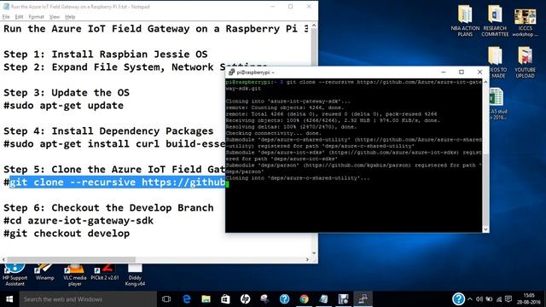Click 'Step 1: Install Raspbian Jessie OS' text

[106, 54]
